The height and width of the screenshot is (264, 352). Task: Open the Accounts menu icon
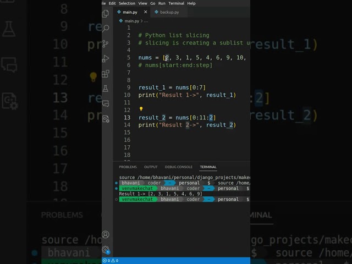tap(106, 235)
